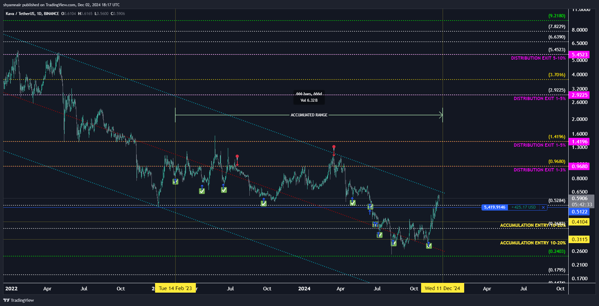Click the TradingView logo at bottom left
The image size is (599, 306).
19,300
